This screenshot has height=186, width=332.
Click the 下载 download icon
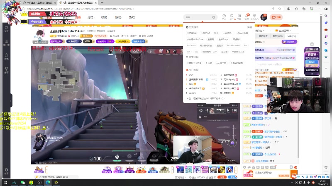pos(239,16)
